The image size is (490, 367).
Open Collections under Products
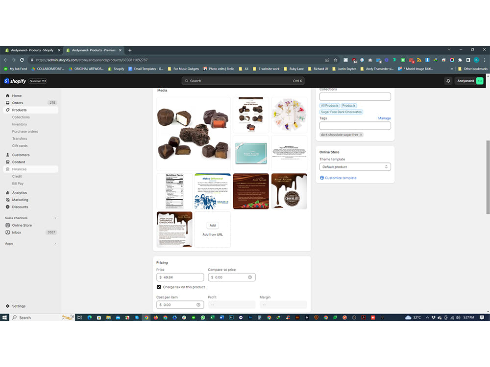point(21,117)
